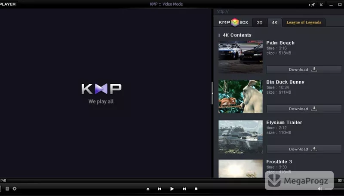Download the Palm Beach video

coord(304,70)
